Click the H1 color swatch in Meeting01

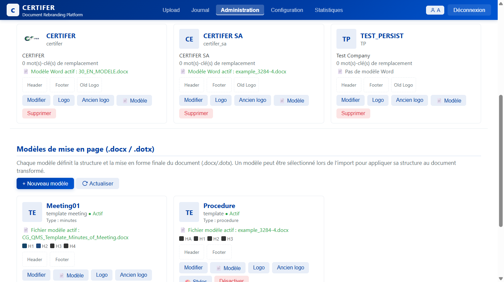pyautogui.click(x=25, y=246)
